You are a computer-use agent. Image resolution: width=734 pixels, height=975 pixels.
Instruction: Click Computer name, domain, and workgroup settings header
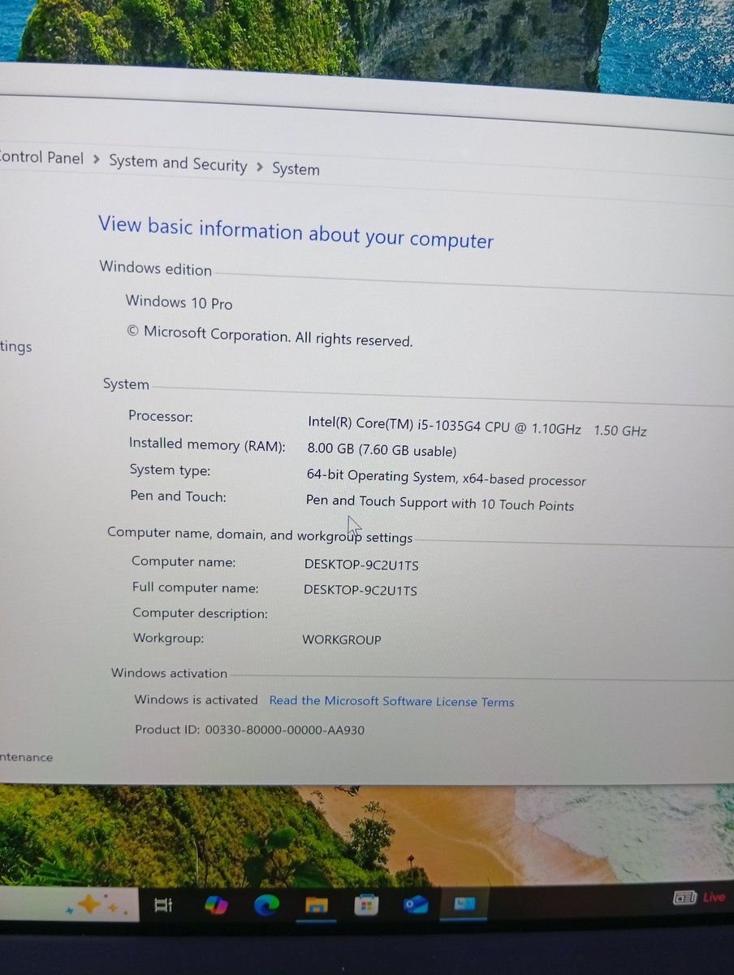pos(260,535)
